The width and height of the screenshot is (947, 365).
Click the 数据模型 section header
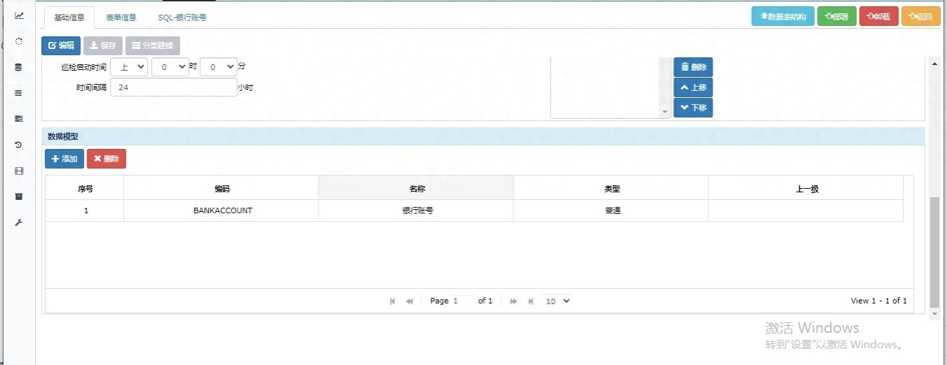tap(483, 136)
